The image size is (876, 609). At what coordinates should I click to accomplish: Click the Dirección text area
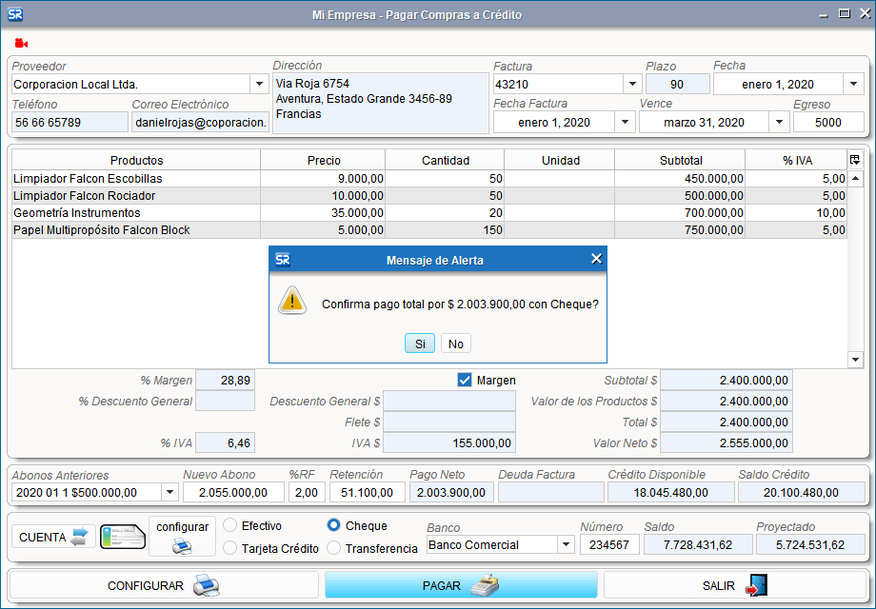tap(381, 103)
